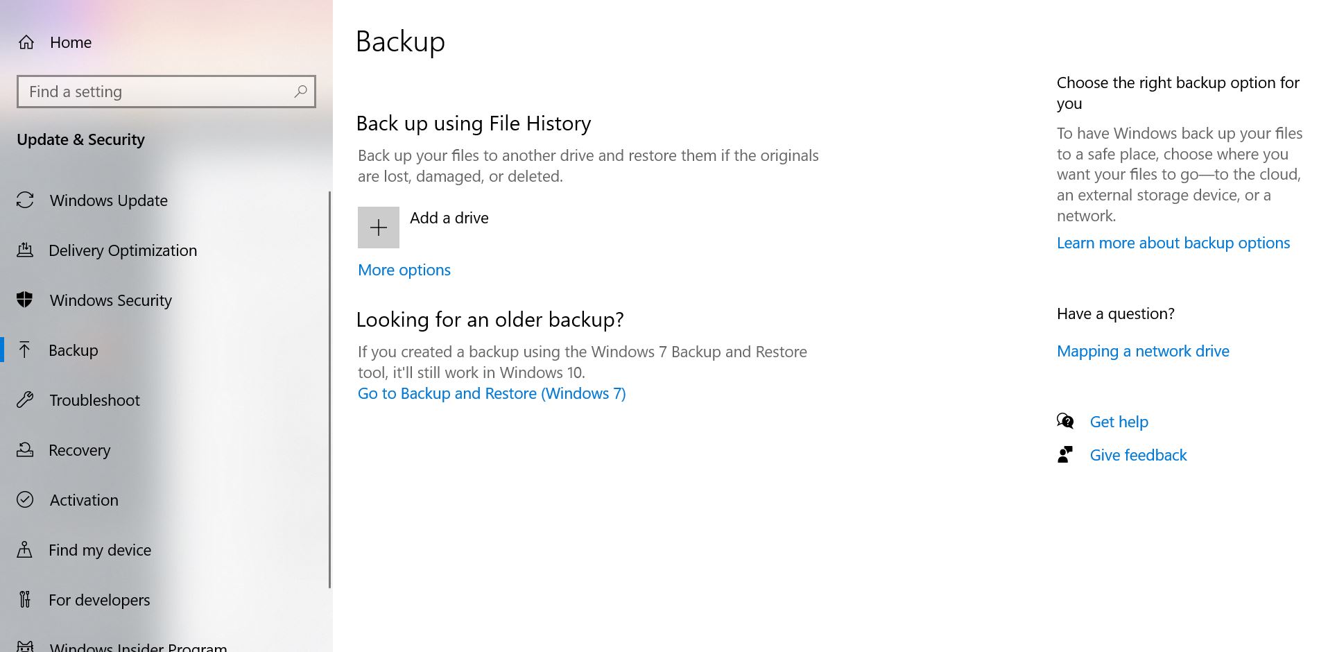Open More options under File History
Image resolution: width=1319 pixels, height=652 pixels.
click(x=404, y=270)
